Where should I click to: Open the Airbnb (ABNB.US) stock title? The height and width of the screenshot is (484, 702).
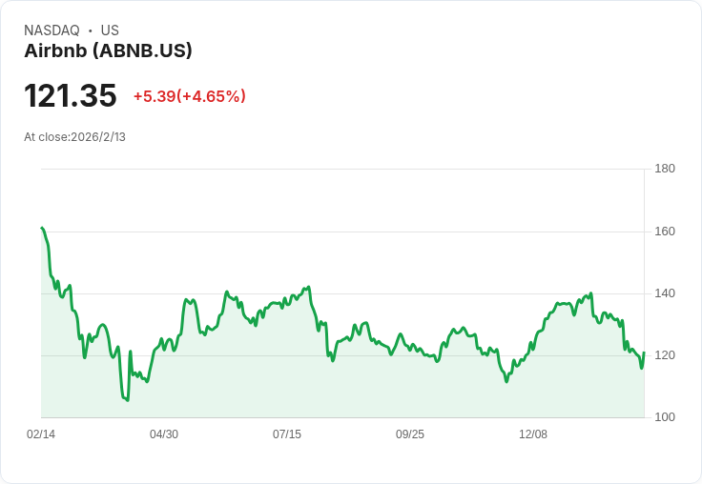coord(108,50)
